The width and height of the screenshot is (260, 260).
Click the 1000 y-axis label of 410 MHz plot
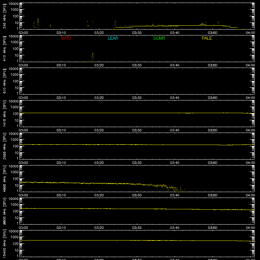pyautogui.click(x=15, y=42)
